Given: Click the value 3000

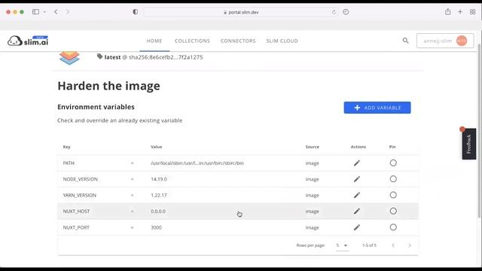Looking at the screenshot, I should pyautogui.click(x=156, y=227).
